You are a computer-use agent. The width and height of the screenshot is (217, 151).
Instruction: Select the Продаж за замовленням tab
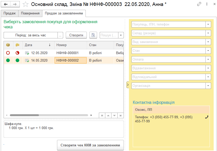click(64, 13)
